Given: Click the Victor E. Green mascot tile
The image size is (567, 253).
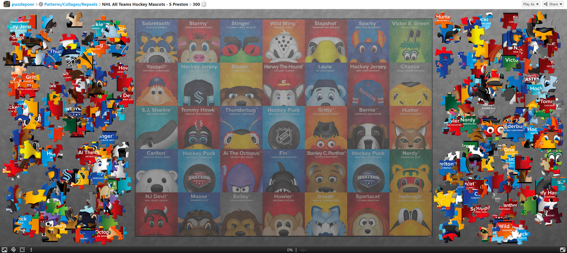Looking at the screenshot, I should (x=411, y=41).
